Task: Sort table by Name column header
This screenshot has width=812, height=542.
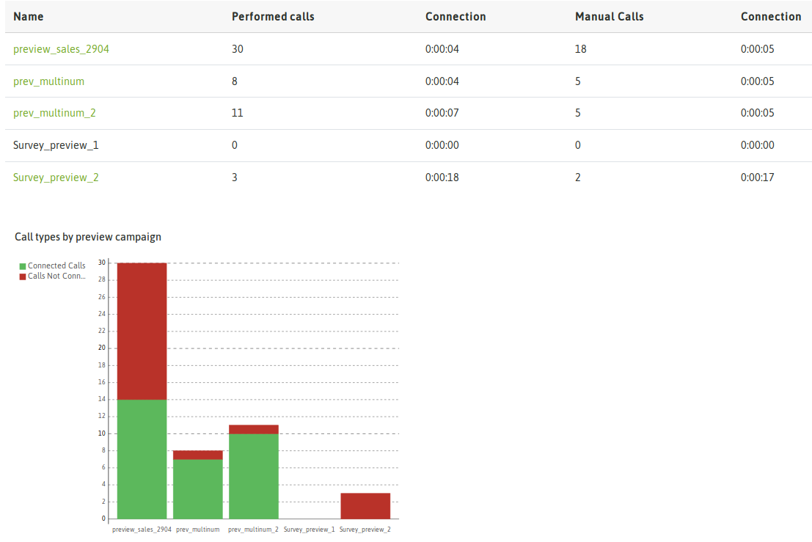Action: click(x=29, y=16)
